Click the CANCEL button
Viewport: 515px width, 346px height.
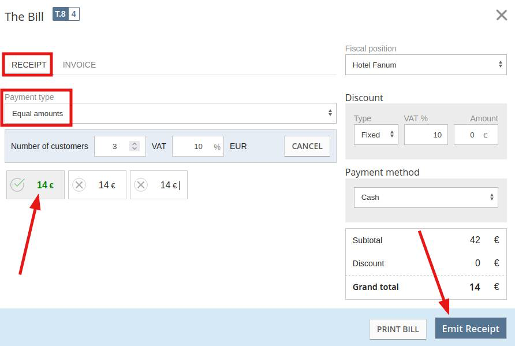[x=307, y=146]
